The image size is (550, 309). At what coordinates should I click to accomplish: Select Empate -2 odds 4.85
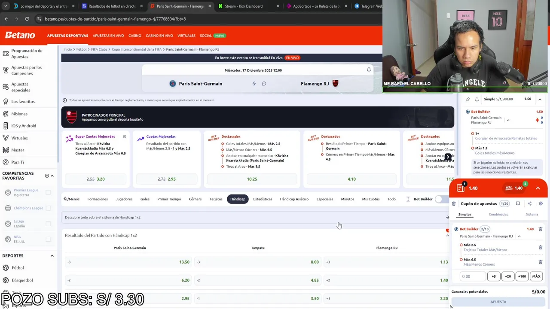(258, 280)
